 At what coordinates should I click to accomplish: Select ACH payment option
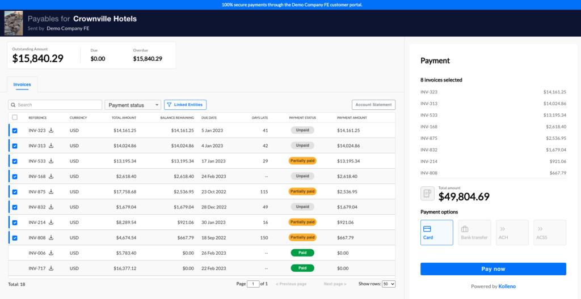point(512,232)
